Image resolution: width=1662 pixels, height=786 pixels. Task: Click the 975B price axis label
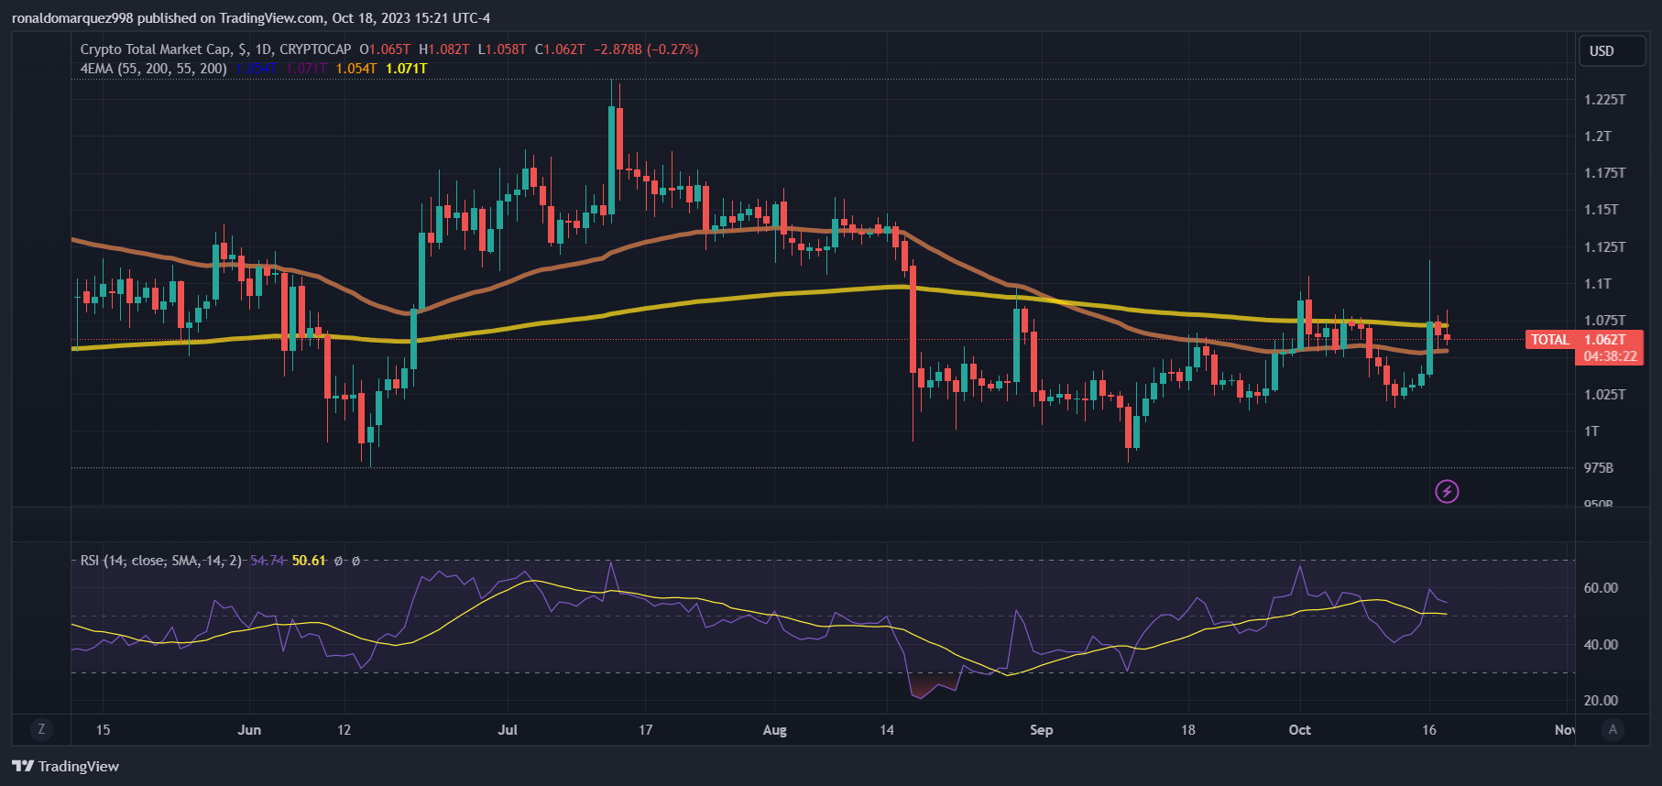[x=1599, y=467]
